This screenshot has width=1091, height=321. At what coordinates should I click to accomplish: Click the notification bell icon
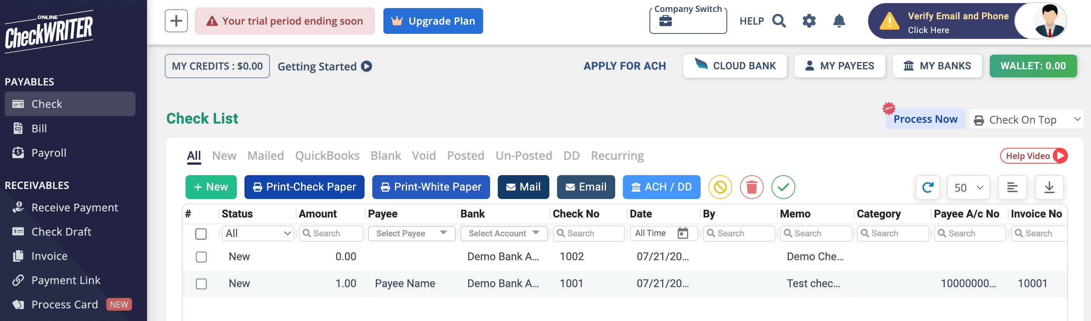[x=838, y=21]
